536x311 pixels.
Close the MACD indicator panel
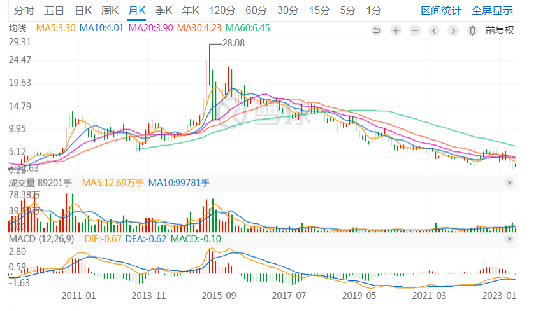click(509, 238)
